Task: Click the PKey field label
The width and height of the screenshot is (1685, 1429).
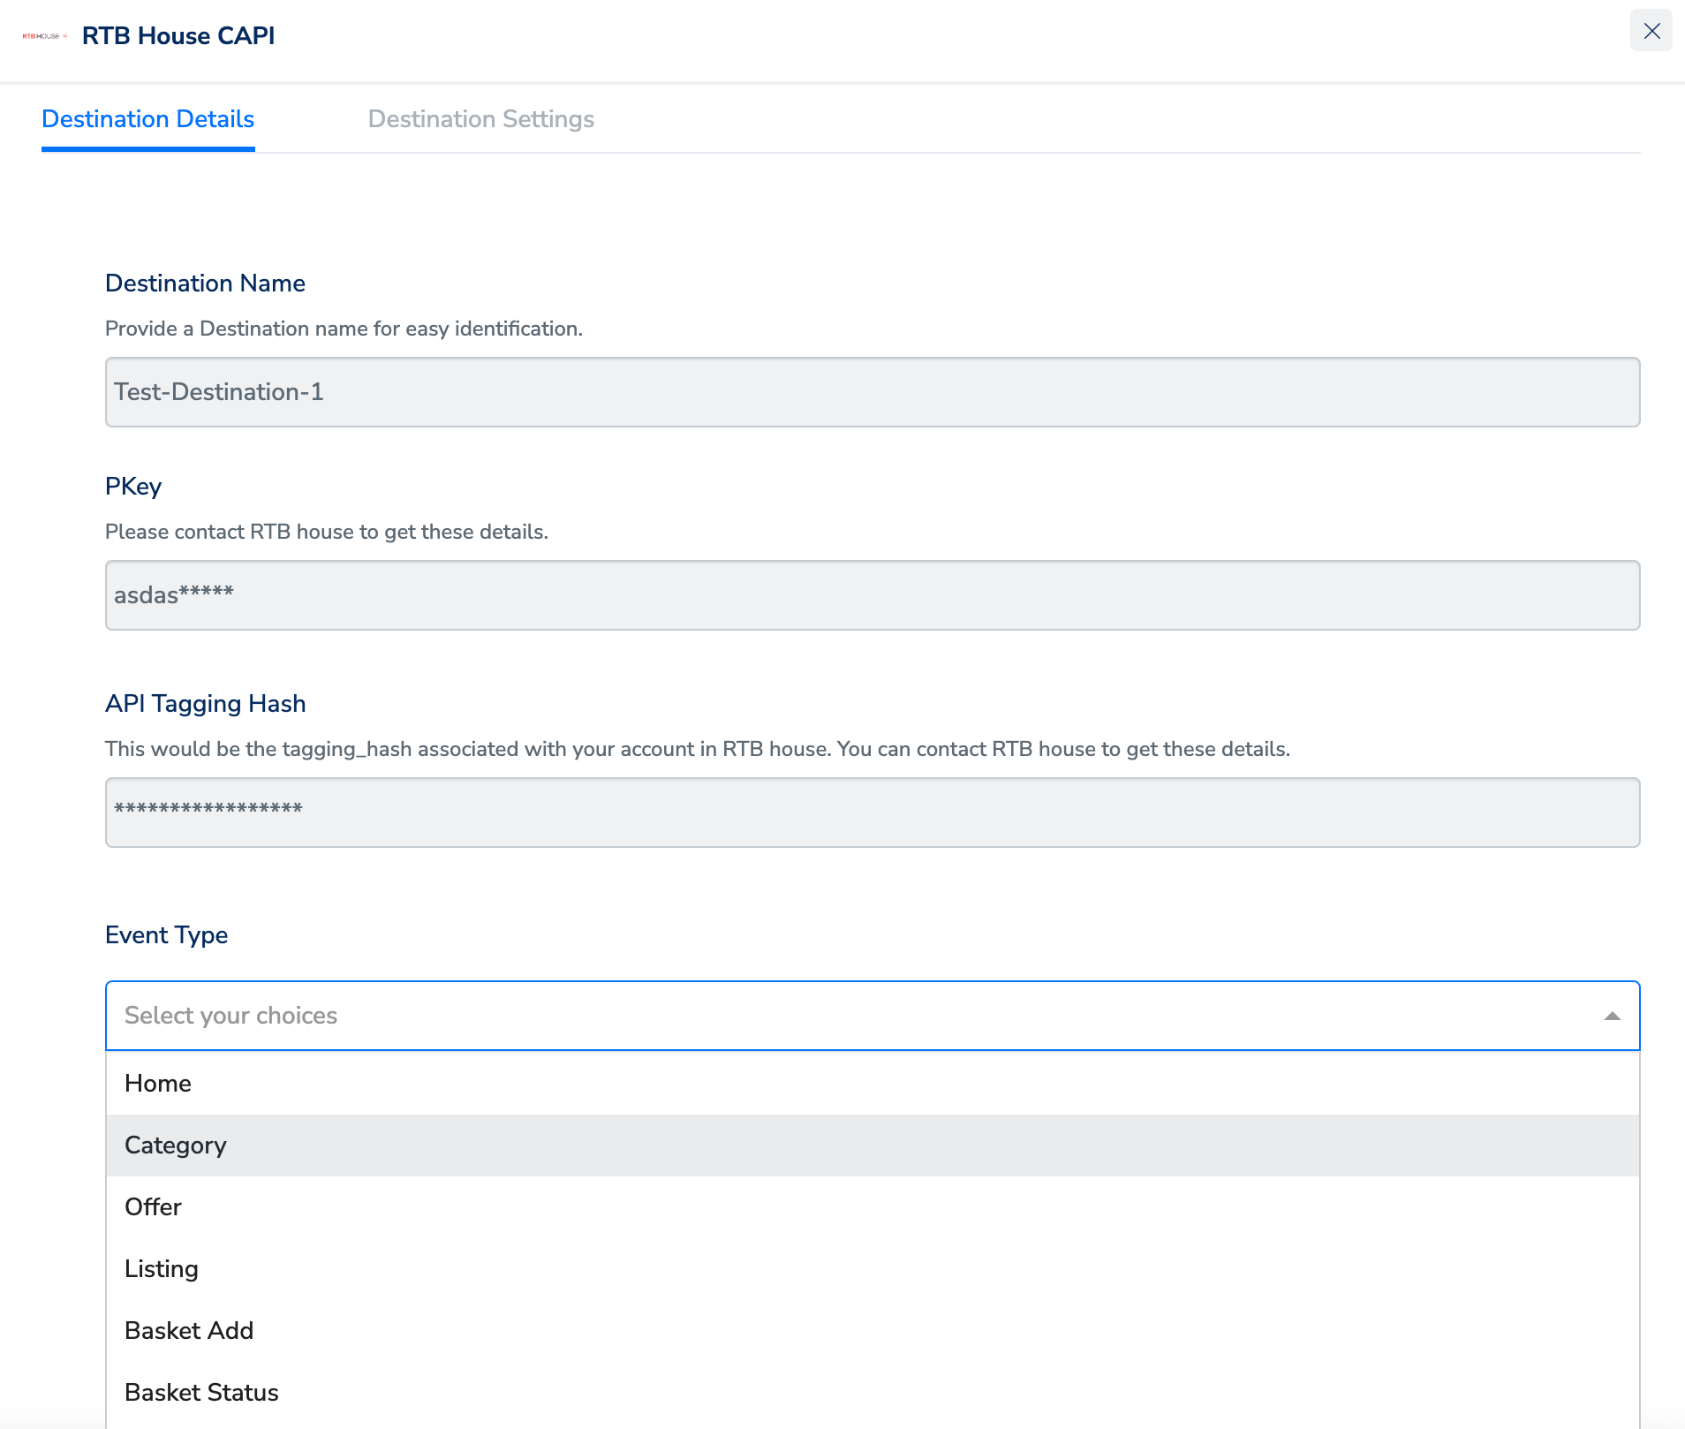Action: [133, 487]
